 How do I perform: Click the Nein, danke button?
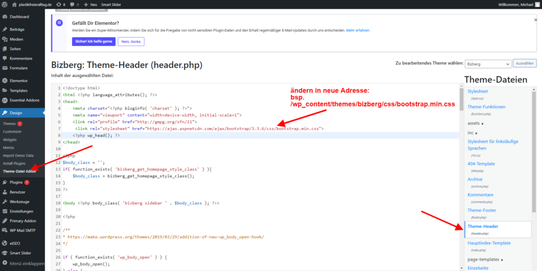tap(131, 41)
